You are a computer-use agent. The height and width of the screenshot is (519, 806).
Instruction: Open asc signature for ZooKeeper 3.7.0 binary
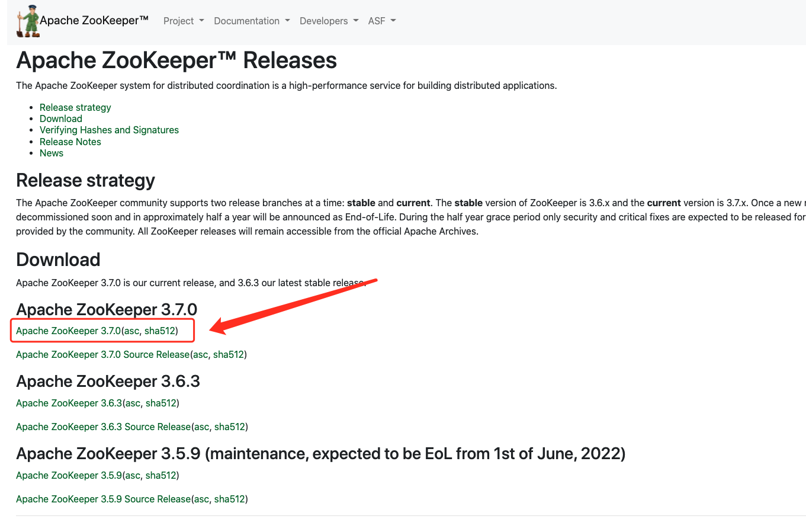tap(131, 331)
